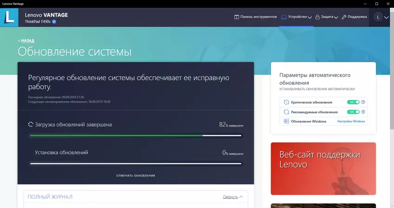
Task: Open help for Критические обновления
Action: (x=363, y=102)
